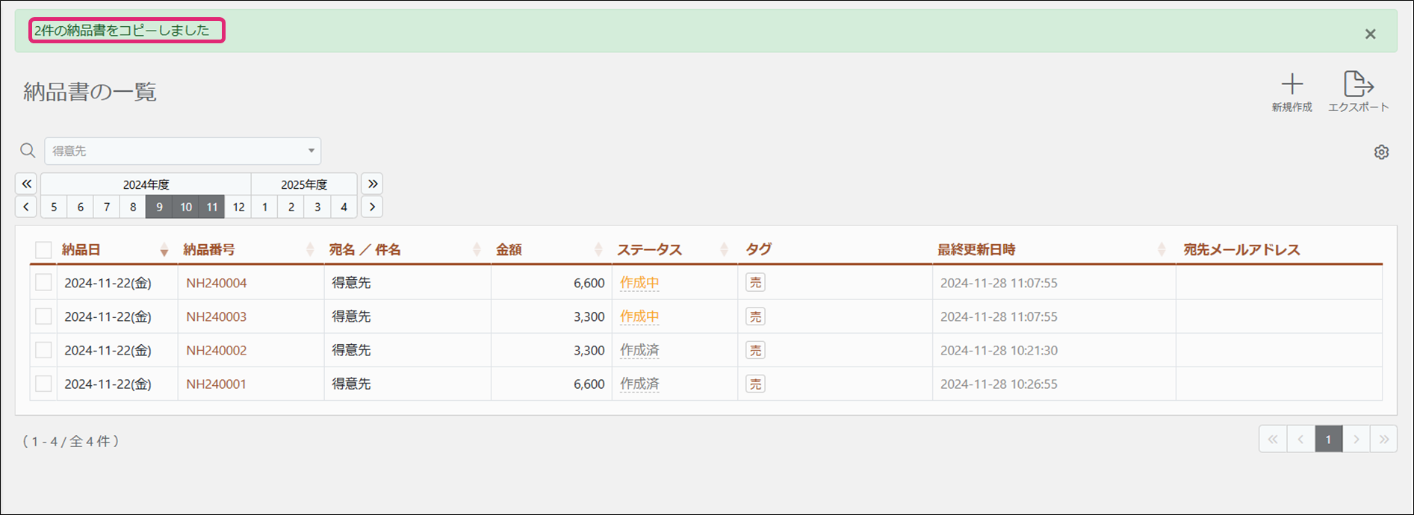Image resolution: width=1414 pixels, height=515 pixels.
Task: Toggle the select-all checkbox in header
Action: pos(43,250)
